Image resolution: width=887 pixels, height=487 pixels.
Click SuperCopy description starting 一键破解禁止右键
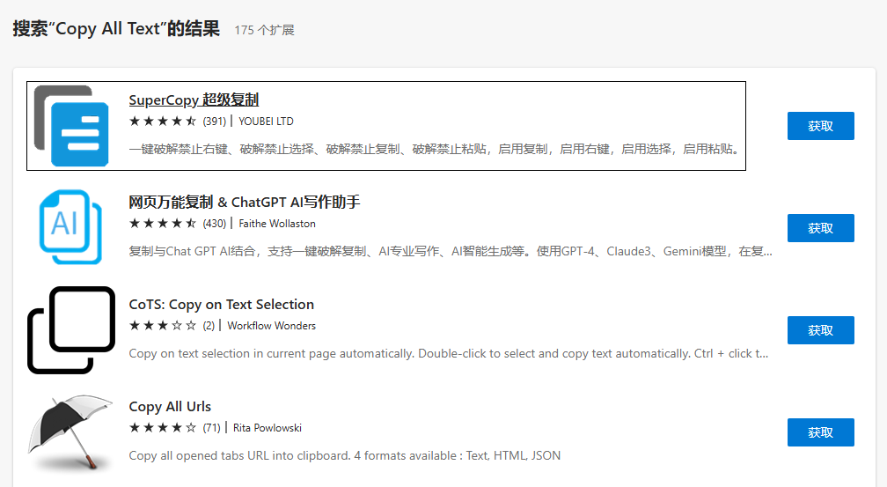(434, 149)
